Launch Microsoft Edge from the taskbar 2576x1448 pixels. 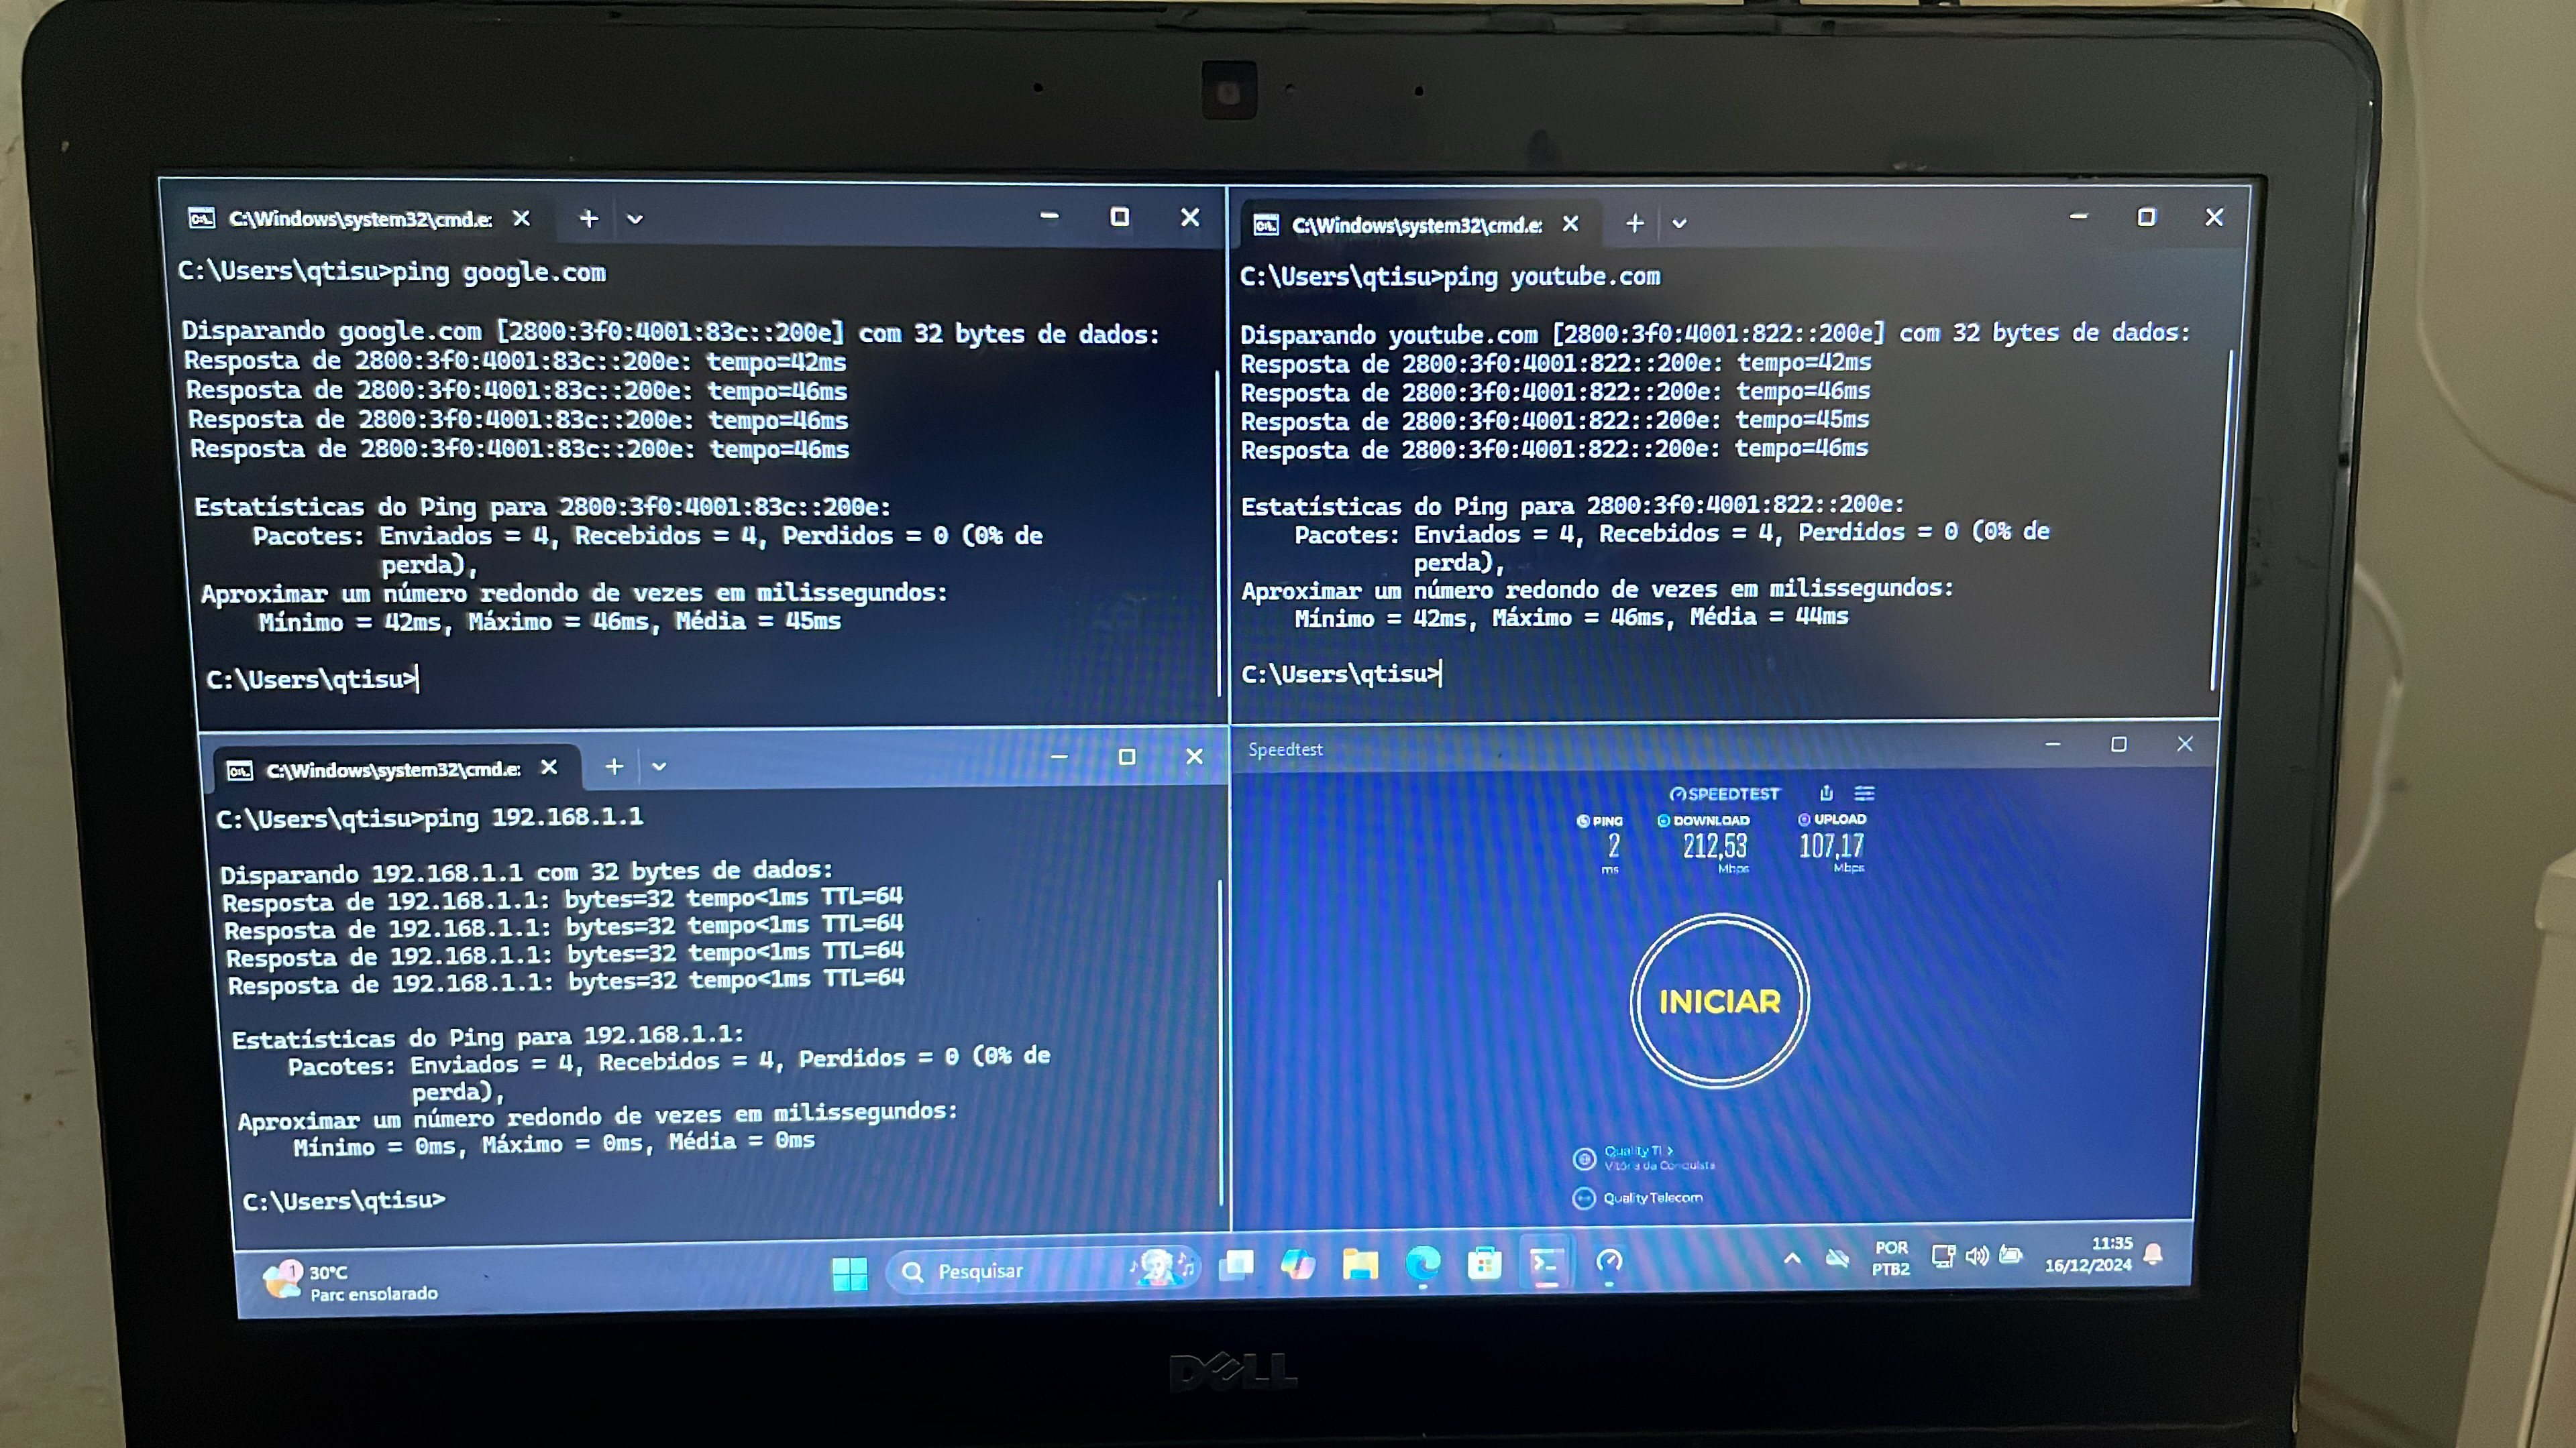pyautogui.click(x=1422, y=1266)
